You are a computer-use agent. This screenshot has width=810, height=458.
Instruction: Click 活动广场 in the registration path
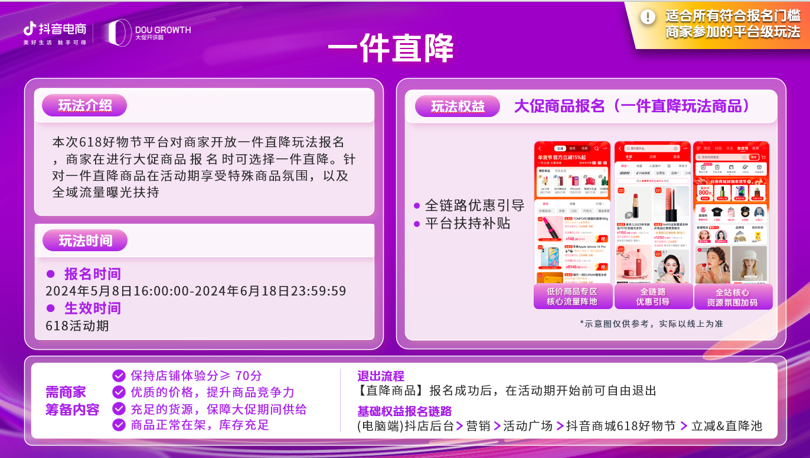coord(528,425)
